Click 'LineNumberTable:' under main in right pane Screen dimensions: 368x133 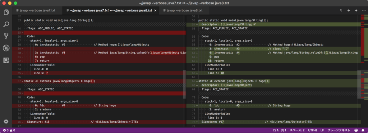217,65
